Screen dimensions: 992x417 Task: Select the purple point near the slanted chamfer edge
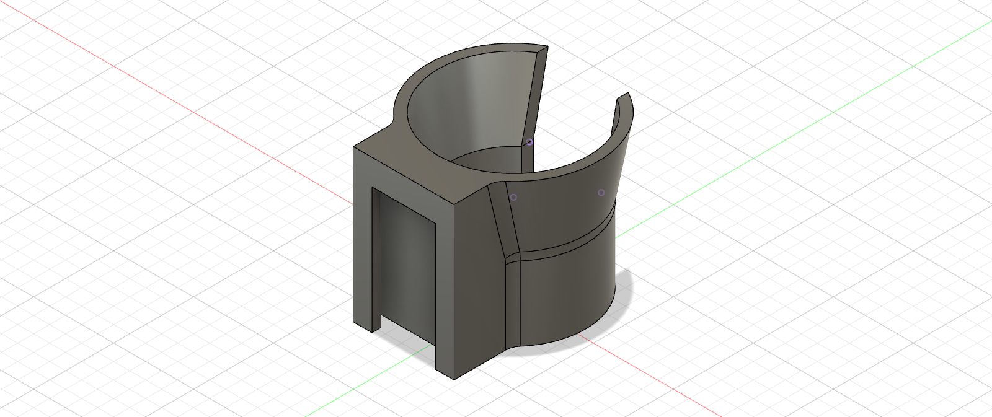(513, 197)
